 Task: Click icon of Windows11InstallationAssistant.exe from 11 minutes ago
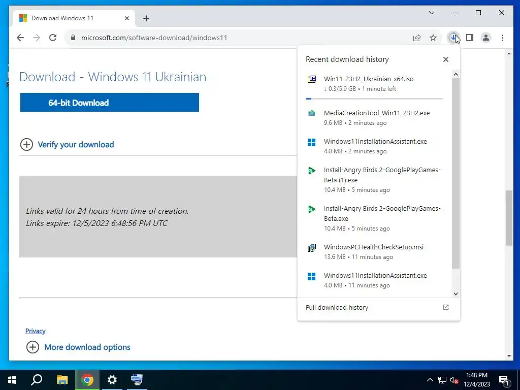pyautogui.click(x=311, y=276)
